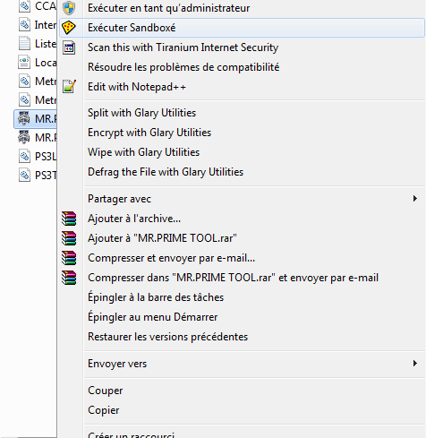426x438 pixels.
Task: Choose Compresser et envoyer par e-mail...
Action: (x=171, y=258)
